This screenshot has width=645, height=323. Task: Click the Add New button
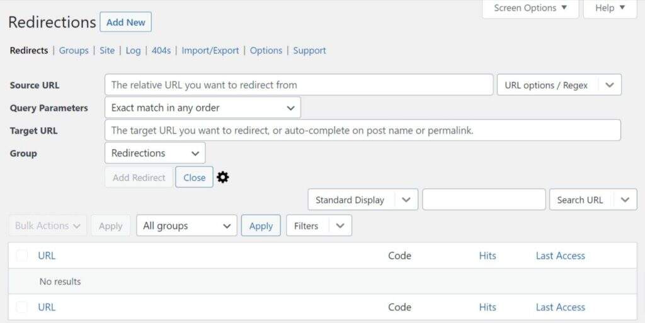[x=126, y=22]
